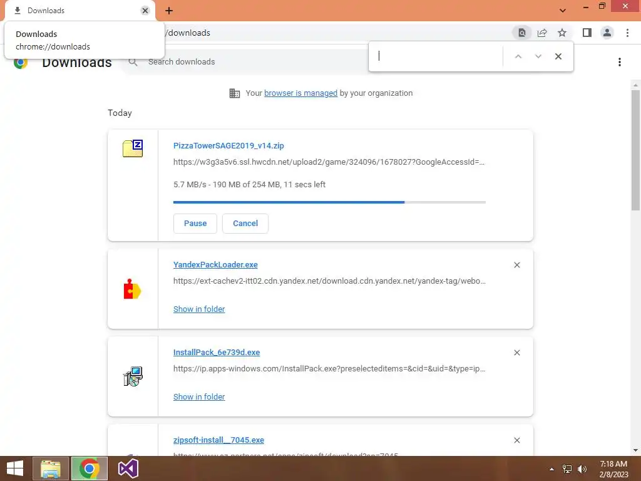This screenshot has height=481, width=641.
Task: Click the download status text '190 MB of 254 MB'
Action: pos(247,185)
